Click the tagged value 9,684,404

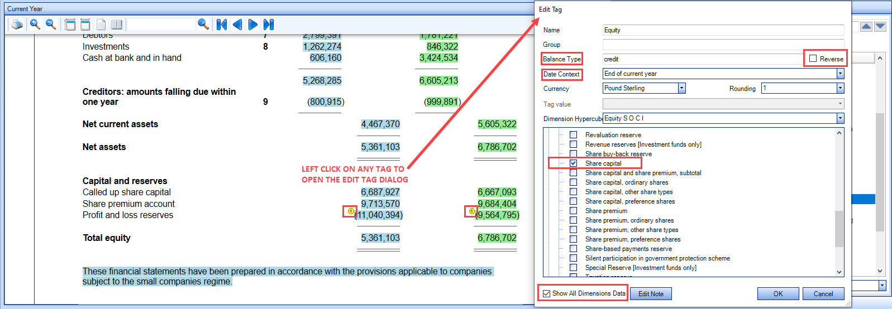497,204
